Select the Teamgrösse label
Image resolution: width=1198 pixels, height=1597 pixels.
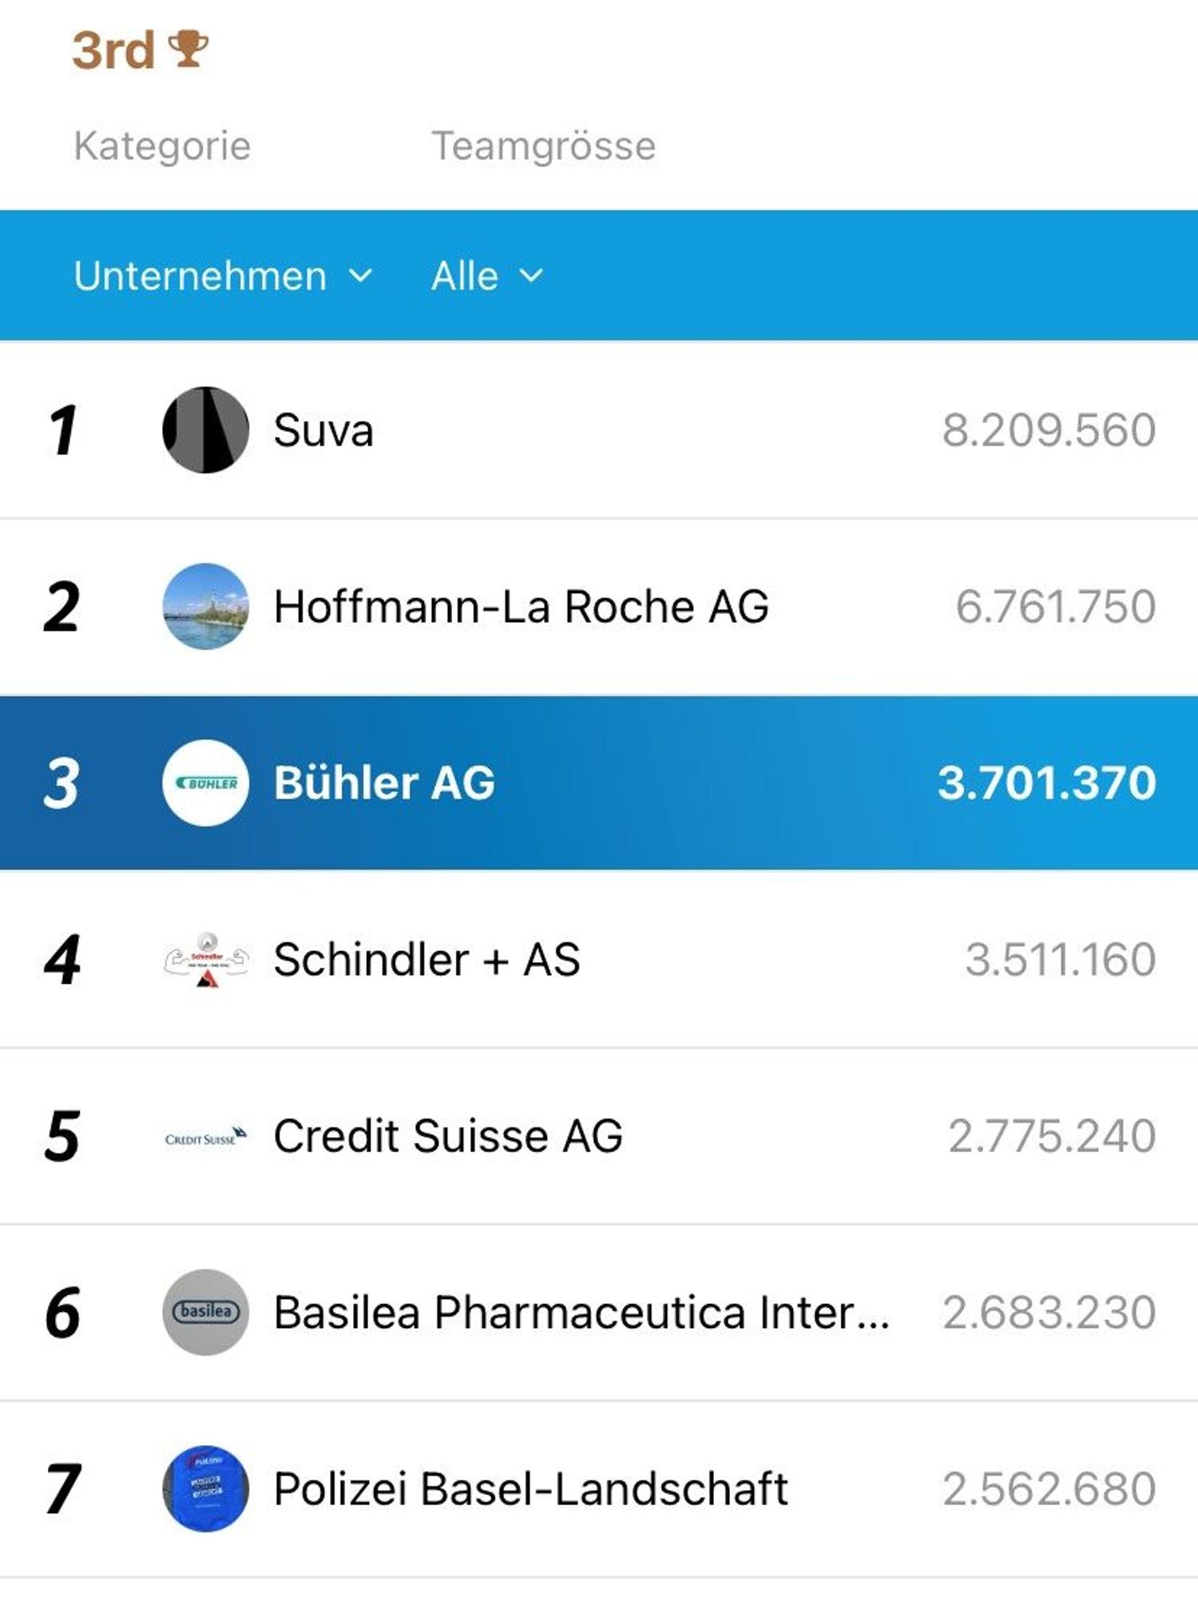point(543,146)
